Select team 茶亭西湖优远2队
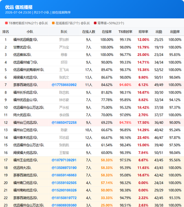184x207 pixels. (25, 198)
